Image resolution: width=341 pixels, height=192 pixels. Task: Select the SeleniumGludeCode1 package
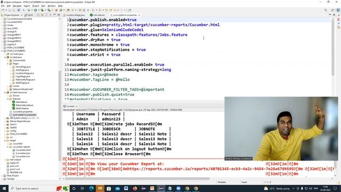pyautogui.click(x=23, y=89)
